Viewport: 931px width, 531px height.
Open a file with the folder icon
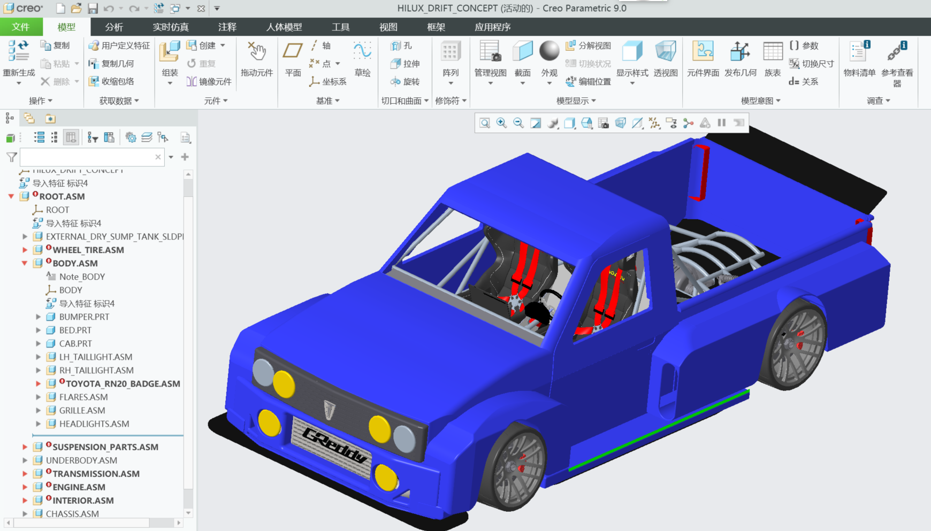(x=77, y=8)
